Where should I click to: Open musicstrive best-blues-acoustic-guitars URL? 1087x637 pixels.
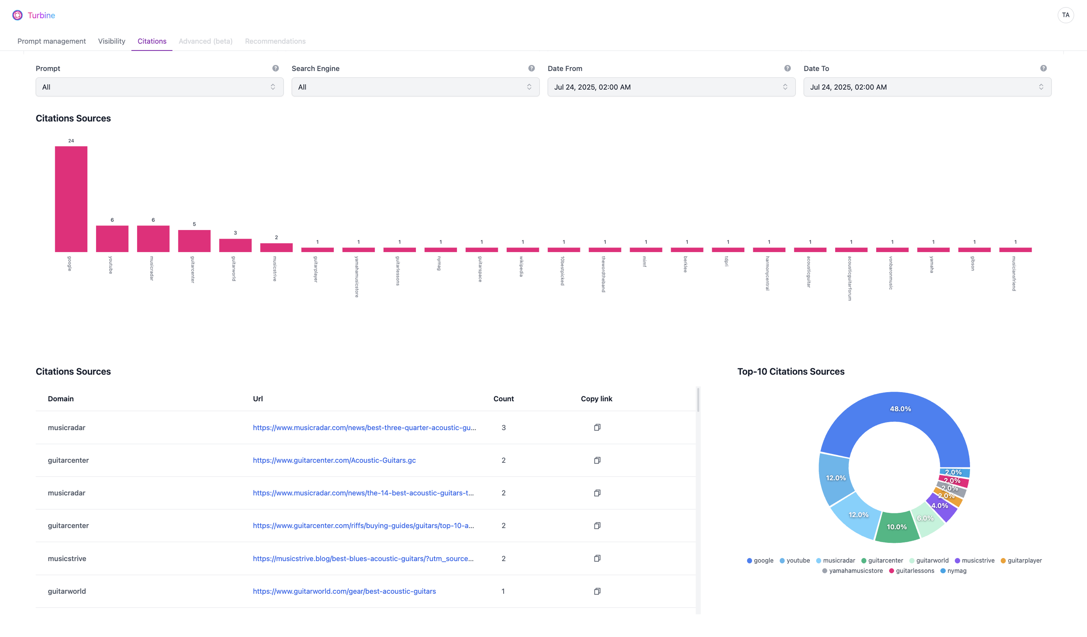click(x=363, y=558)
